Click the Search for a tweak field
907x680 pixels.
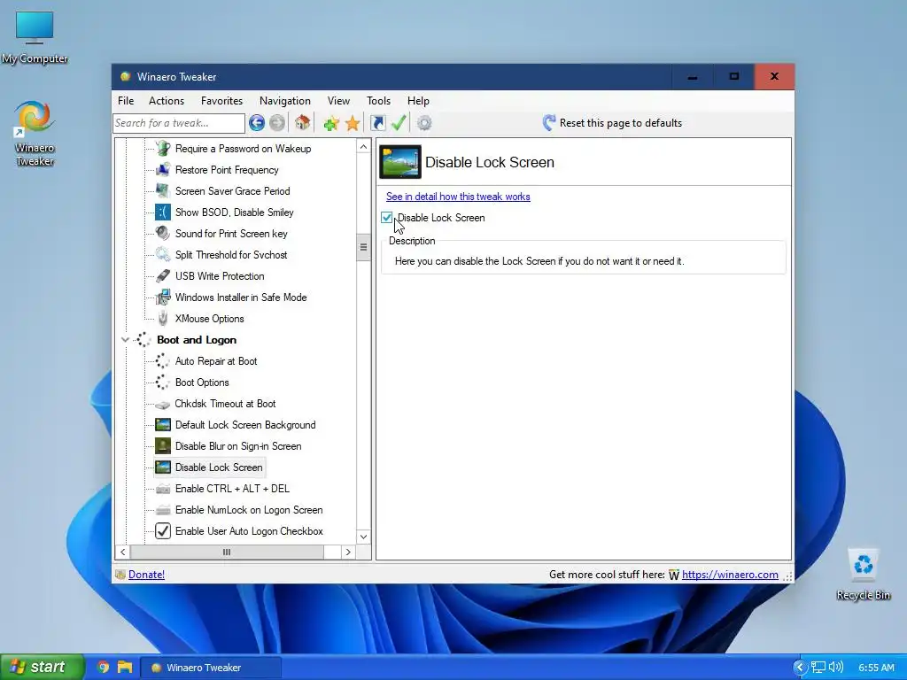pyautogui.click(x=179, y=122)
